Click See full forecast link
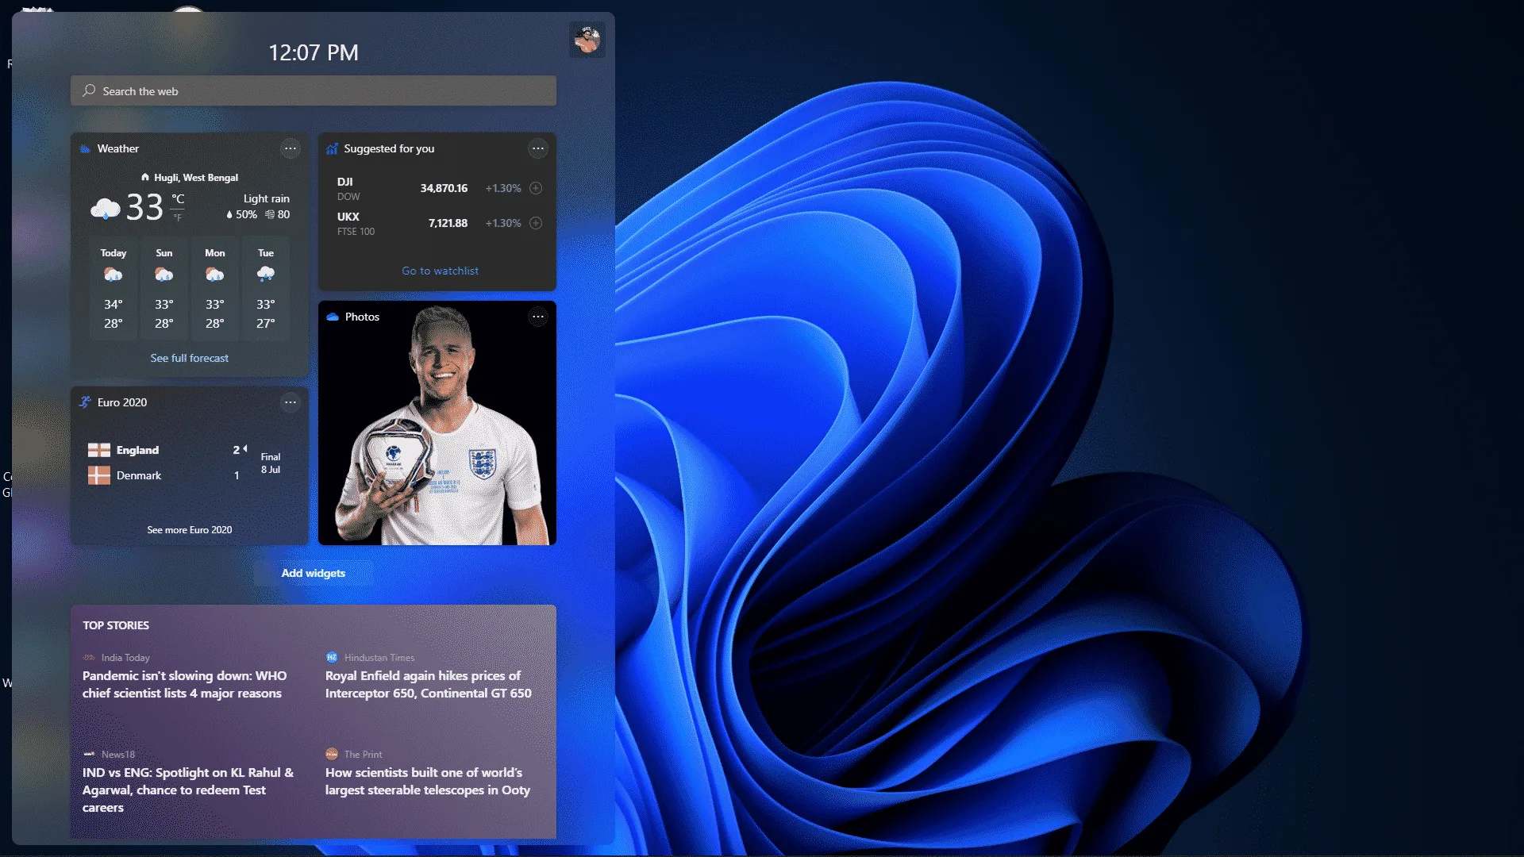Image resolution: width=1524 pixels, height=857 pixels. (189, 358)
